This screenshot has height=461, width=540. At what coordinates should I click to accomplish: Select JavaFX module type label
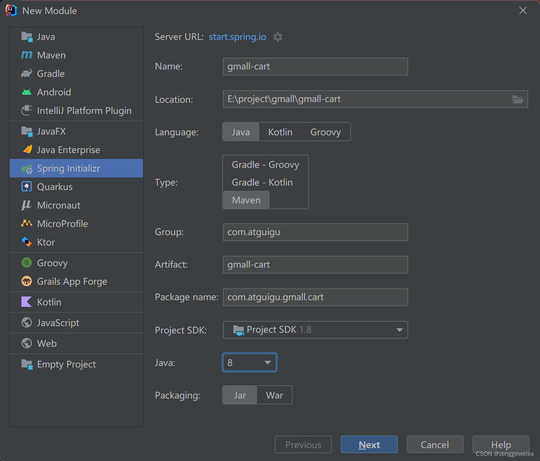point(51,131)
